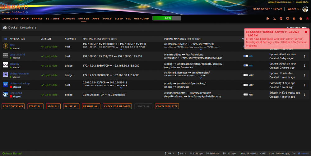Click the URBACKUP tab
Viewport: 311px width, 156px height.
pos(142,19)
